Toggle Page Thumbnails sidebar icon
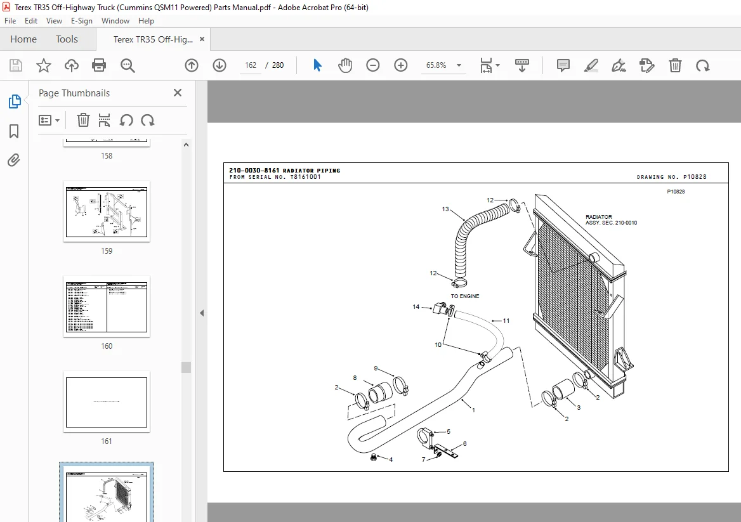Screen dimensions: 741x522 pos(15,101)
